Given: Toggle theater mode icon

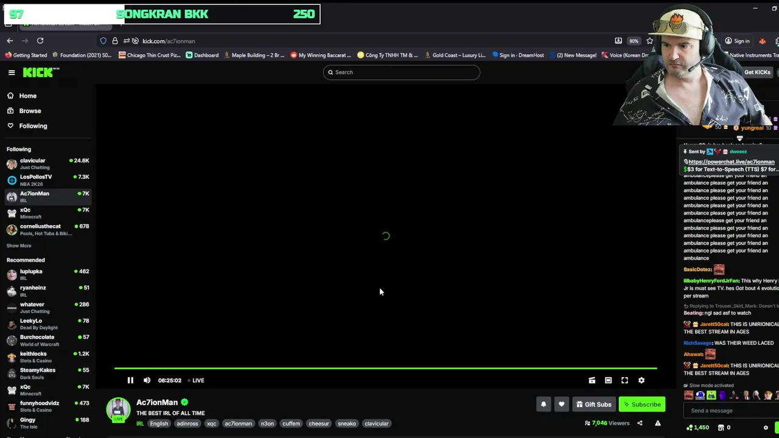Looking at the screenshot, I should (x=608, y=380).
